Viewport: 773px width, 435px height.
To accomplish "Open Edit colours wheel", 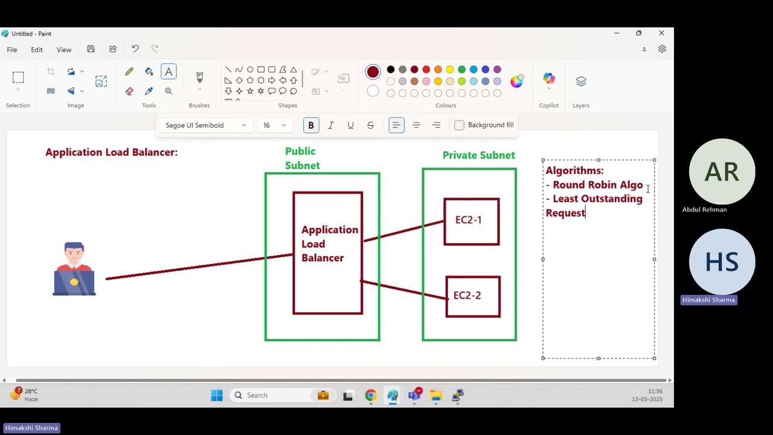I will (517, 81).
